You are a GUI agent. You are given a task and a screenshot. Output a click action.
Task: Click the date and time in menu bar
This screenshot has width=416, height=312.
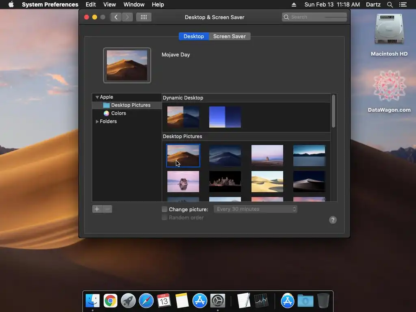click(x=332, y=4)
